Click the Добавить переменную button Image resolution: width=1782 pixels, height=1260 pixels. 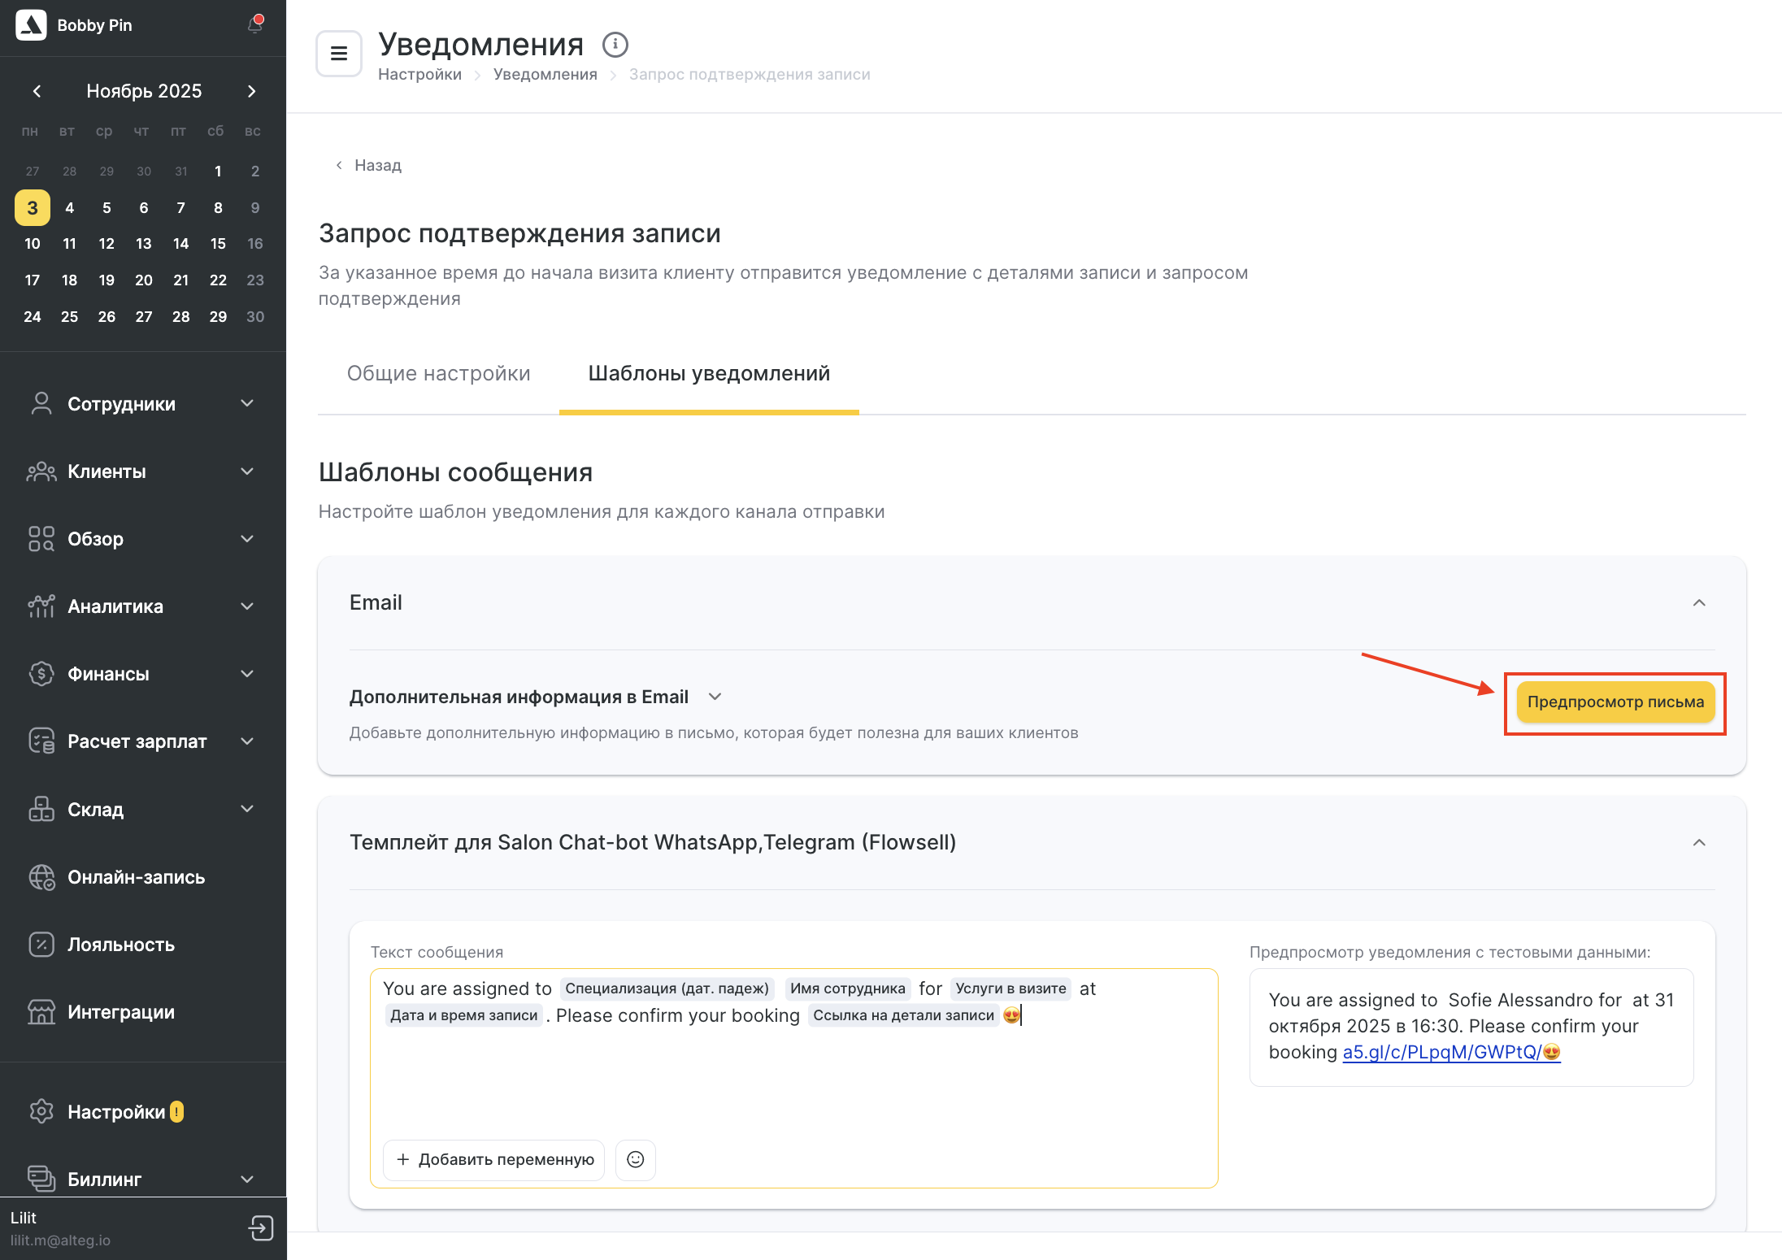494,1159
